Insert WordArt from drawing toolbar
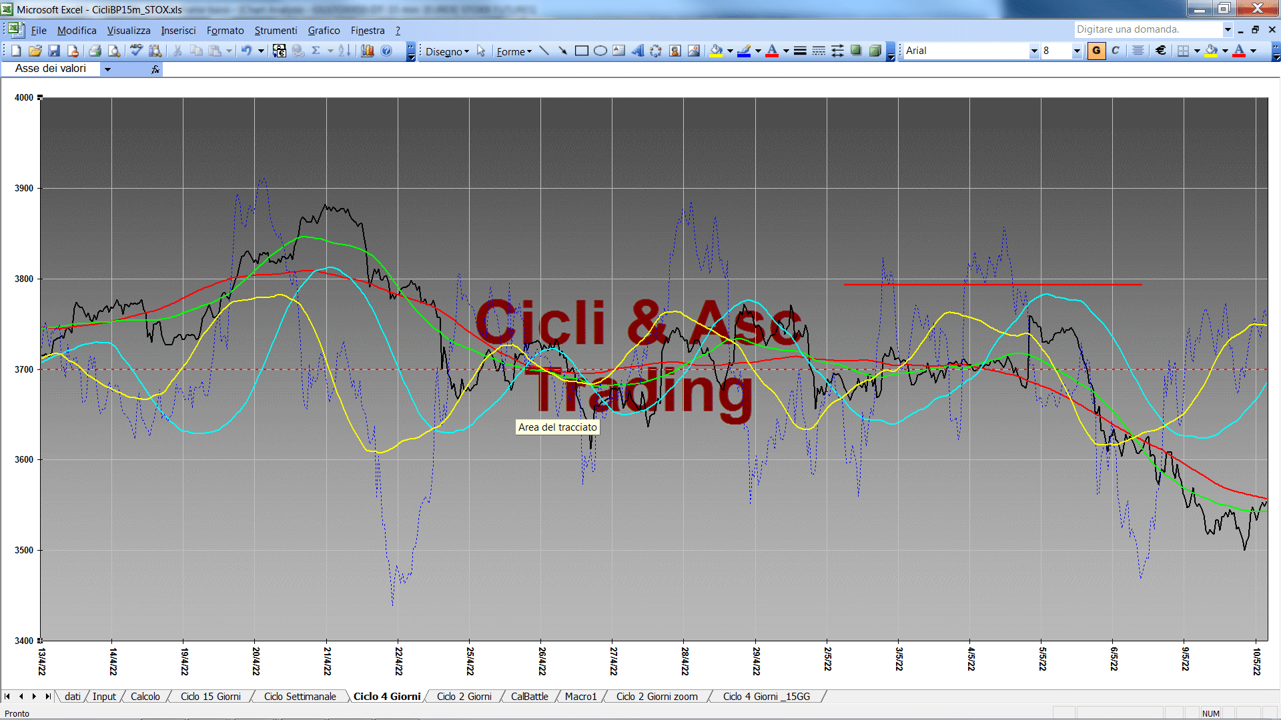Viewport: 1281px width, 720px height. tap(637, 51)
